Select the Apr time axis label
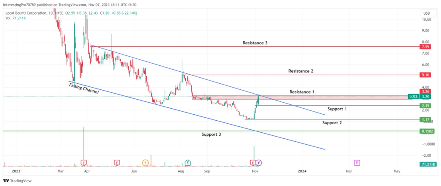This screenshot has width=441, height=186. 87,171
